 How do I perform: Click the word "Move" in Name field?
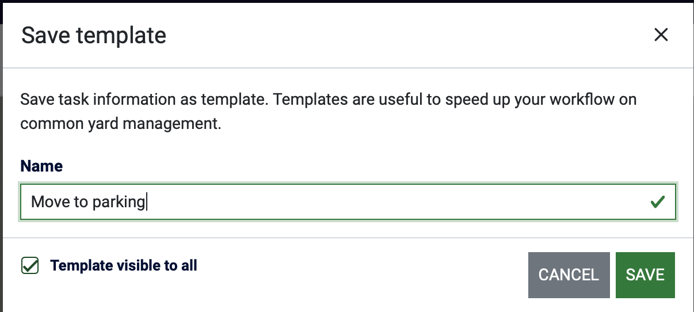tap(47, 202)
